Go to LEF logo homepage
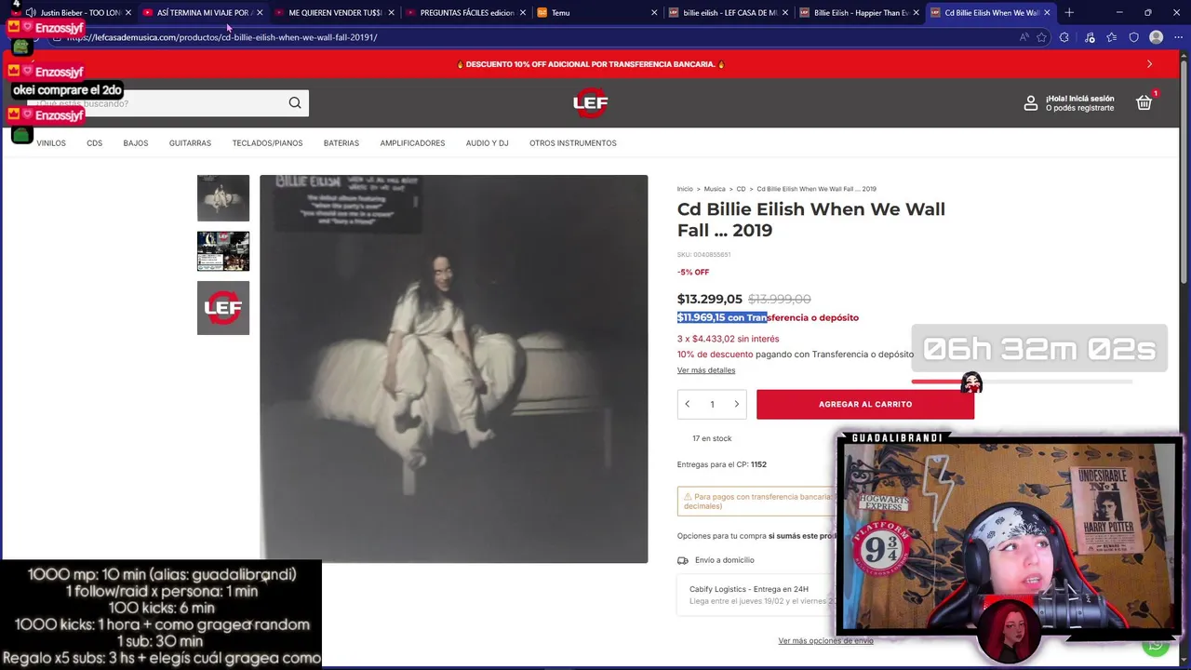Screen dimensions: 1191x670 (590, 102)
